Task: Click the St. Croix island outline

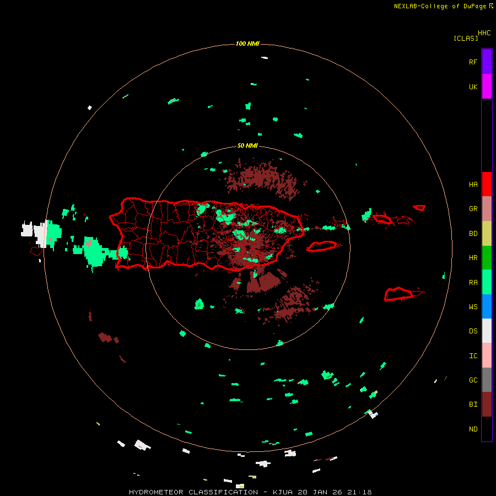Action: [x=399, y=294]
